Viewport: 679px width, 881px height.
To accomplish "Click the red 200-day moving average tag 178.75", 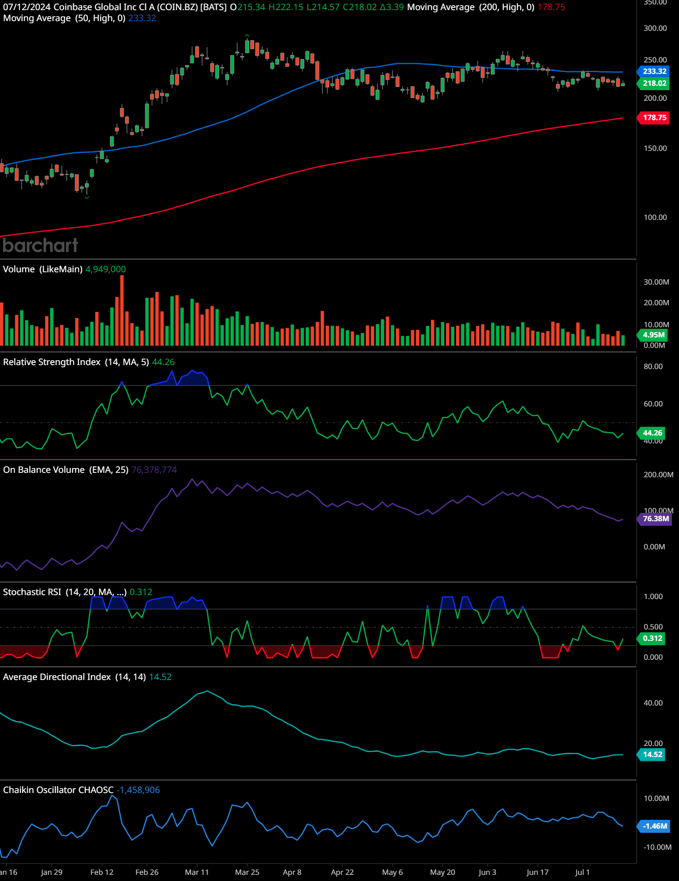I will click(654, 117).
